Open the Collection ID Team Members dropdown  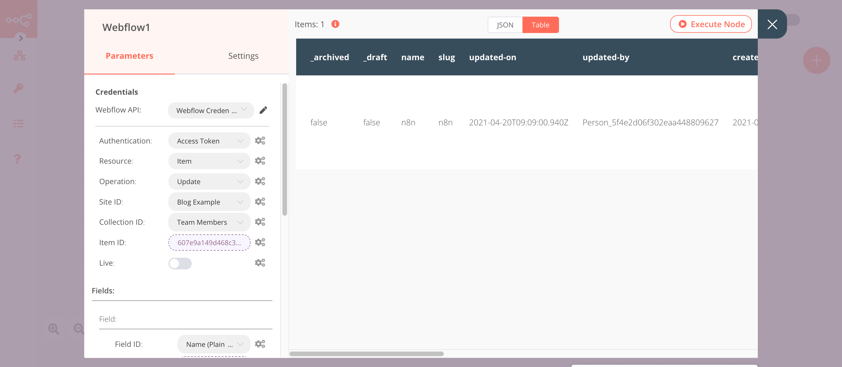pyautogui.click(x=209, y=222)
